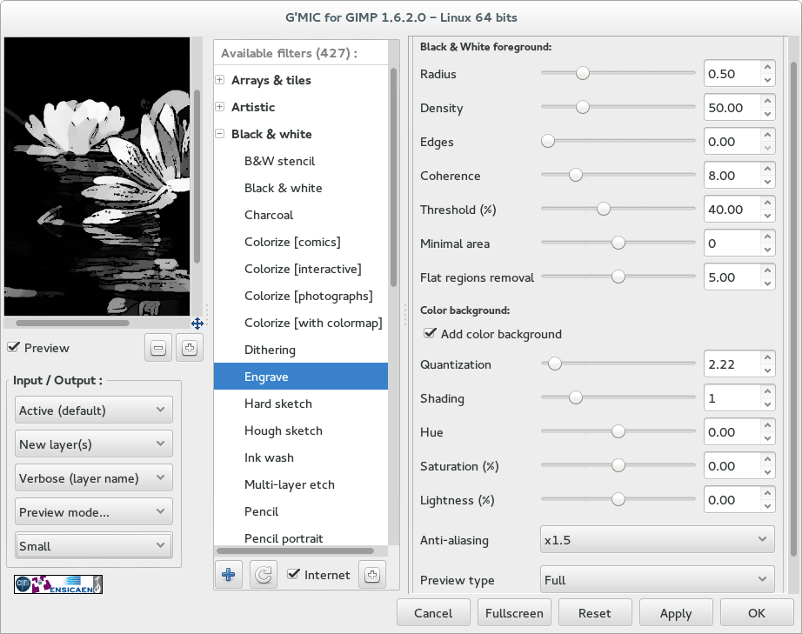This screenshot has height=634, width=802.
Task: Add filter to favorites with blue plus
Action: click(x=228, y=575)
